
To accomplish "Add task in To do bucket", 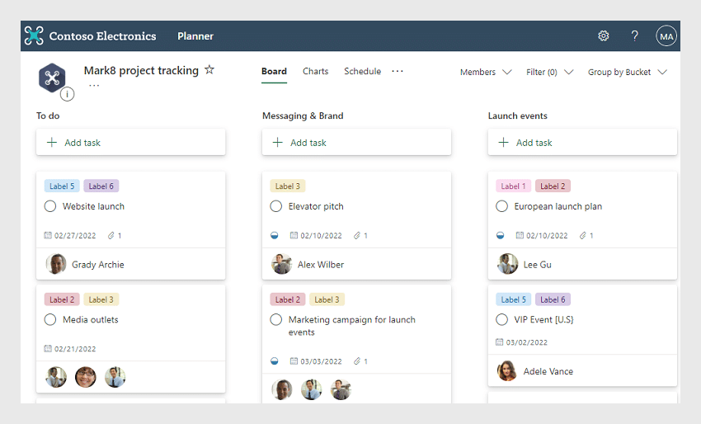I will (x=130, y=142).
